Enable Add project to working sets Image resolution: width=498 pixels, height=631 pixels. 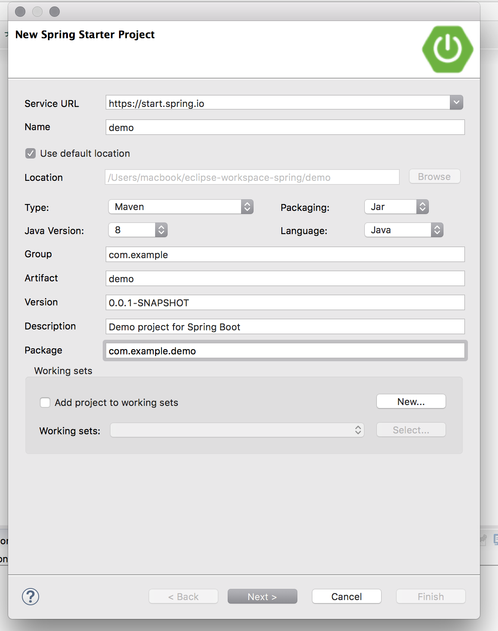45,402
